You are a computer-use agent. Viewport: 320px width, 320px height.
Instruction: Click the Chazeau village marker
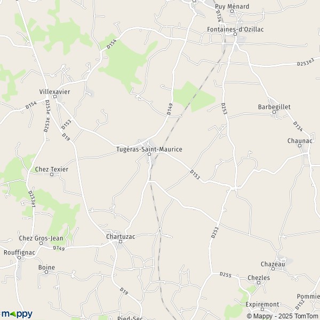[x=273, y=269]
